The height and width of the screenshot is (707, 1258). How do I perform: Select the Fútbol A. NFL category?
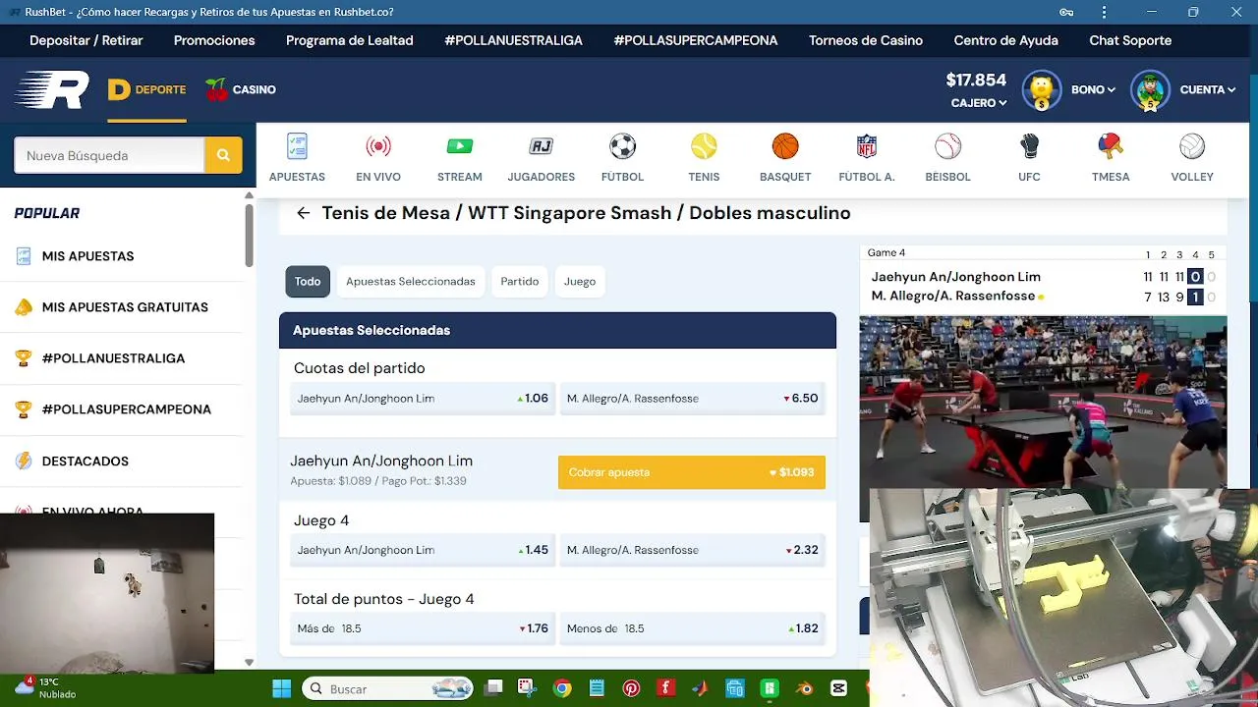(867, 157)
